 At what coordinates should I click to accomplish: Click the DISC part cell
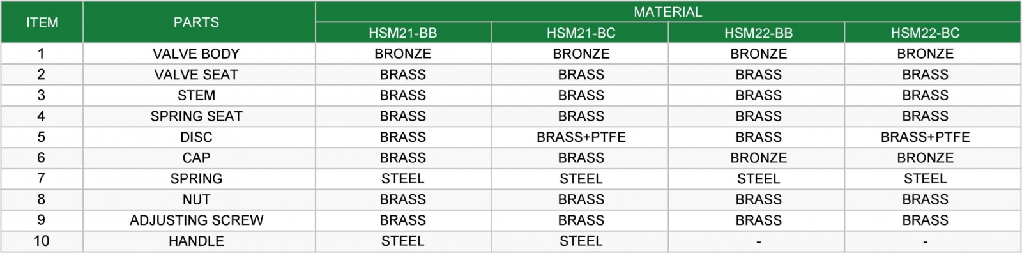pos(199,137)
